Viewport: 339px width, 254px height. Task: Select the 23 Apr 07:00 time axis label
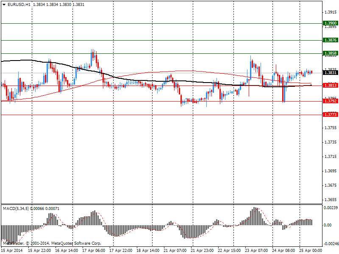(x=257, y=251)
